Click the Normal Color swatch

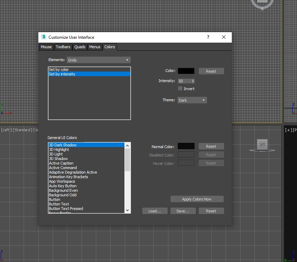[186, 146]
